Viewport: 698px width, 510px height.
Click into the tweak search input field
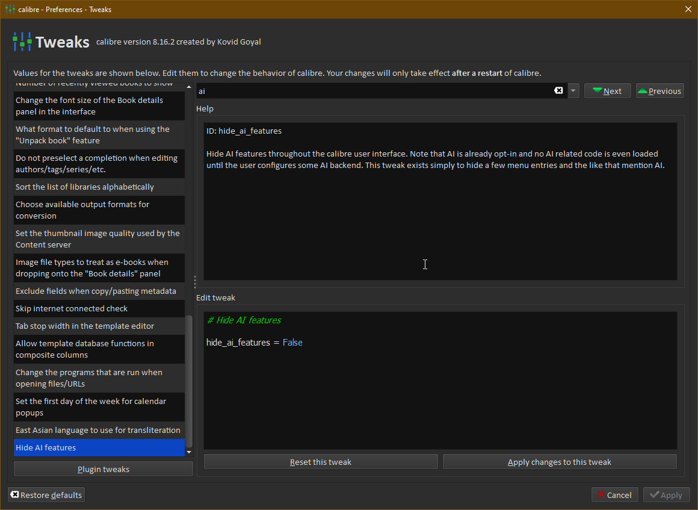point(374,91)
